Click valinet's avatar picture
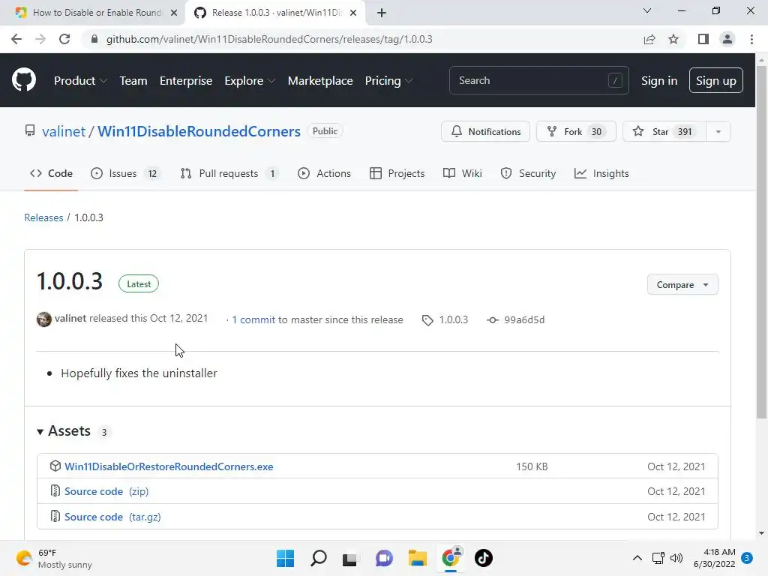The image size is (768, 576). click(44, 319)
